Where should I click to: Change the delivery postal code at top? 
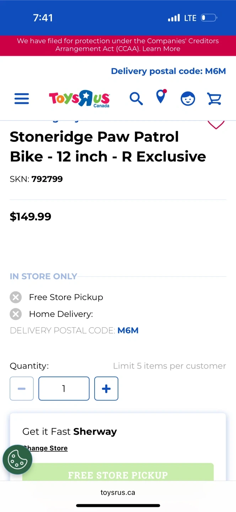tap(168, 71)
